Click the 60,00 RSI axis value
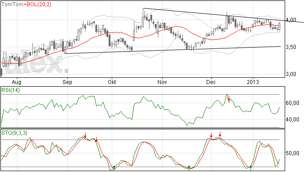Screen dimensions: 306x172 292,103
